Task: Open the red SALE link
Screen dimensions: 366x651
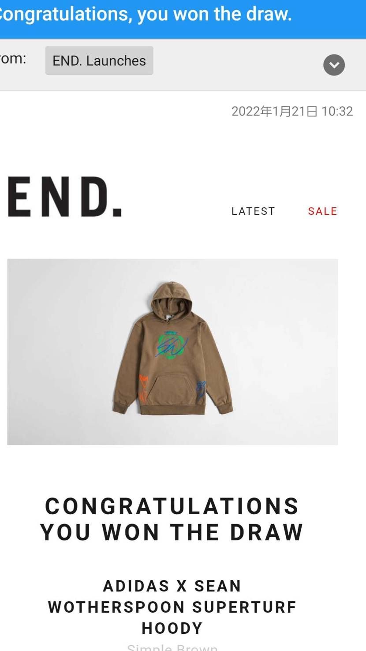Action: pos(322,211)
